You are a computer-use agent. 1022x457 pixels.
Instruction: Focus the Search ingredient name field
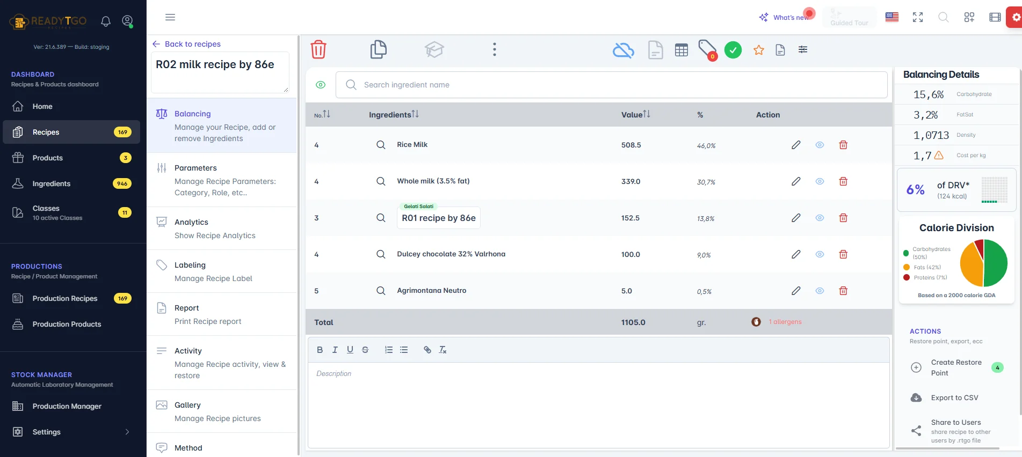click(x=611, y=85)
